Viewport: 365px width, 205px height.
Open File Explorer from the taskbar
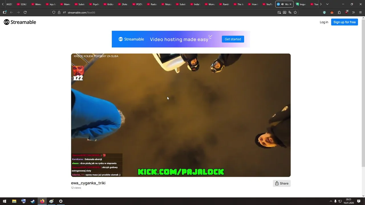pyautogui.click(x=14, y=201)
